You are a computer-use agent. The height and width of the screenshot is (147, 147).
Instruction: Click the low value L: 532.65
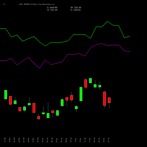tap(76, 10)
